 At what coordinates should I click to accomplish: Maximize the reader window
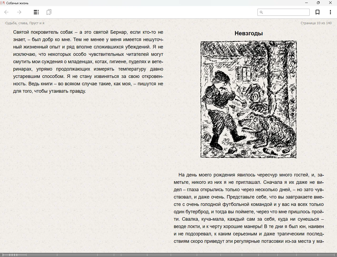(318, 3)
